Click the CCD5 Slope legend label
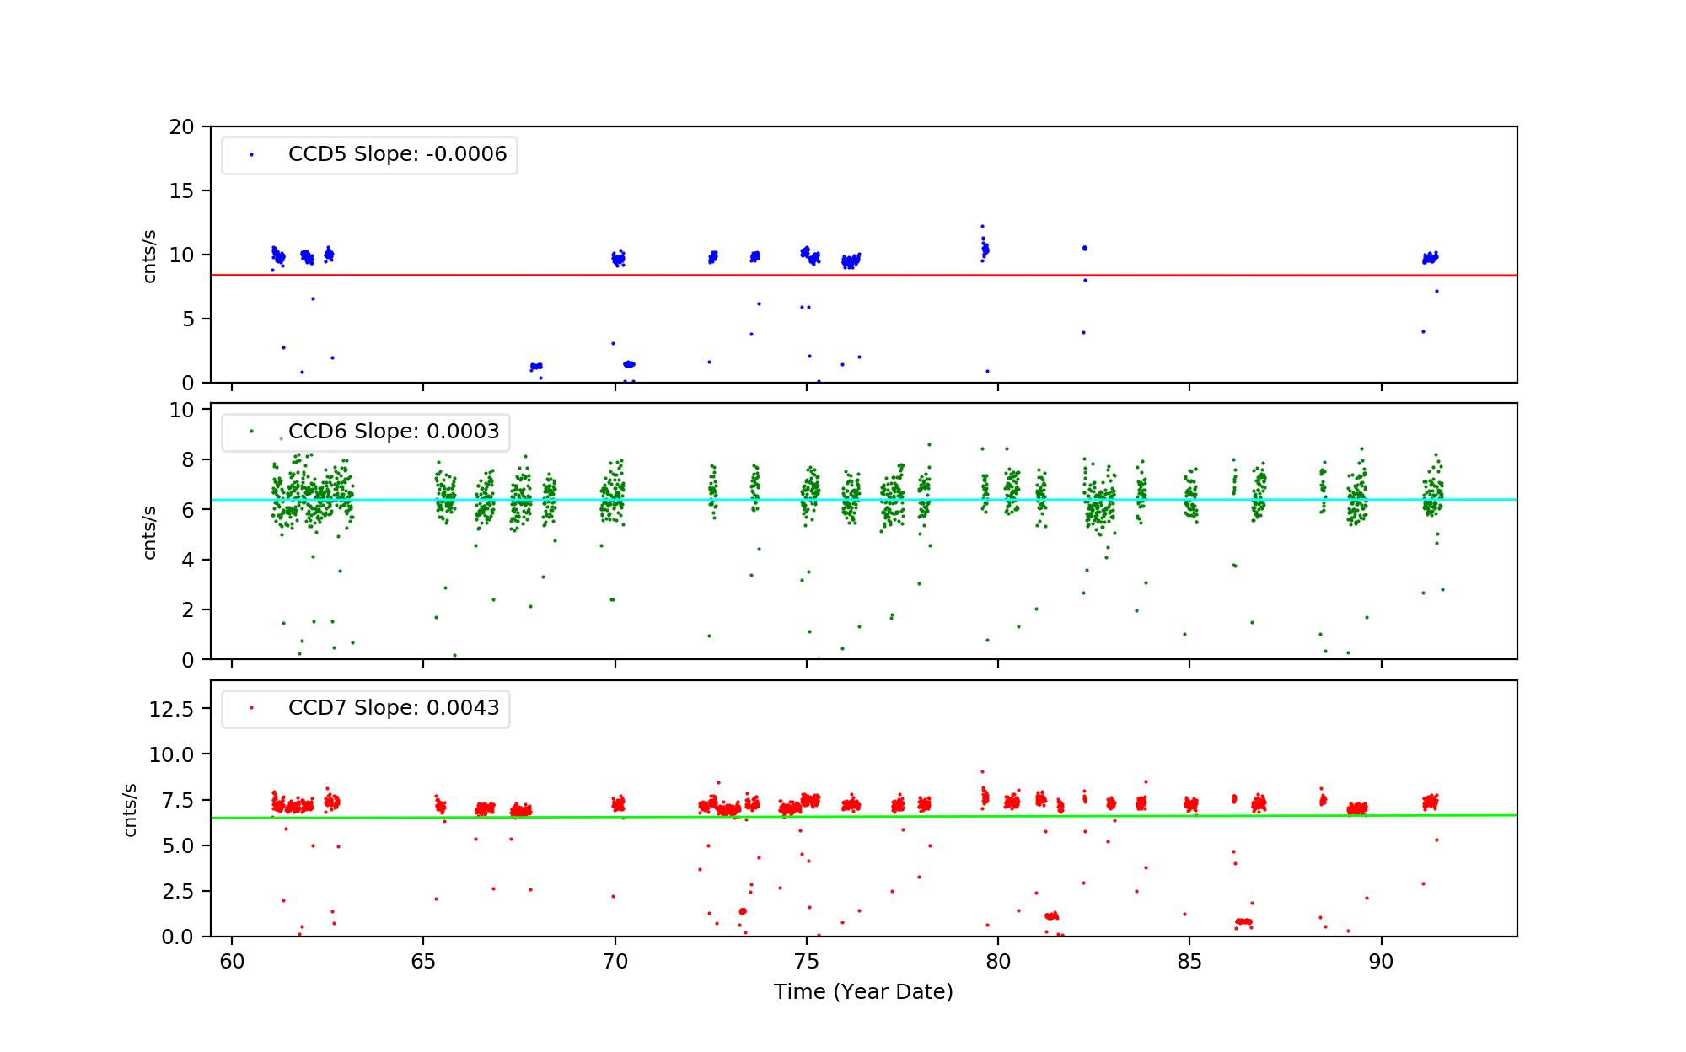1686x1052 pixels. coord(397,154)
